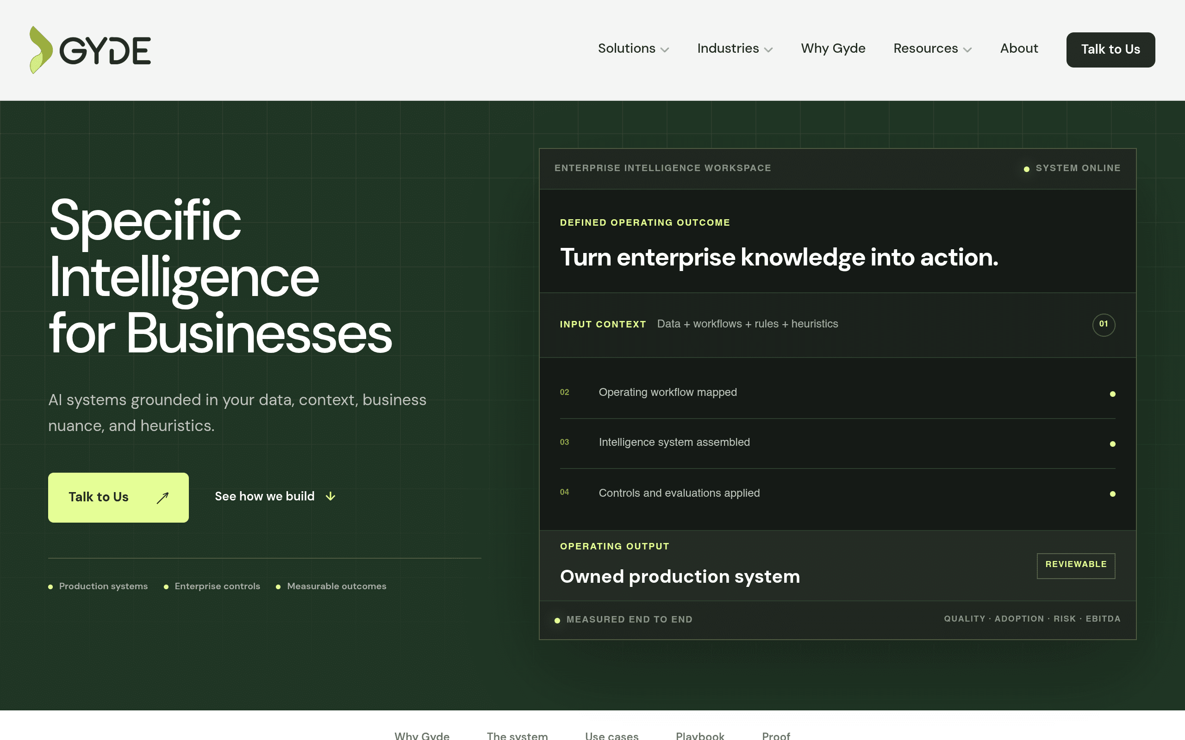Click the Quality · Adoption · Risk · EBITDA text
Screen dimensions: 1185x740
1032,619
